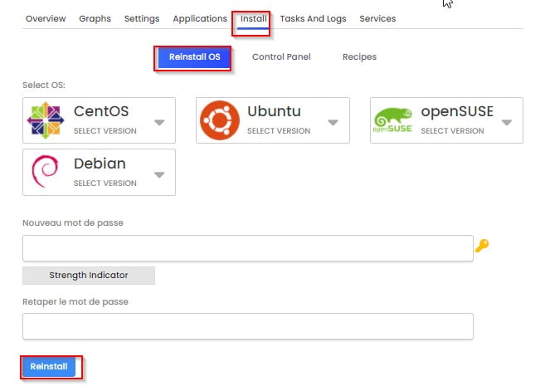
Task: Click the key icon to generate password
Action: tap(481, 246)
